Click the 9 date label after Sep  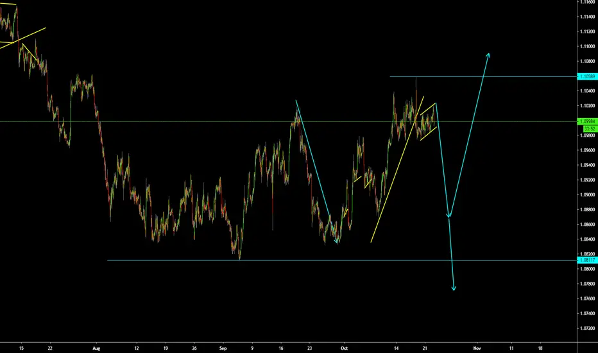coord(252,348)
